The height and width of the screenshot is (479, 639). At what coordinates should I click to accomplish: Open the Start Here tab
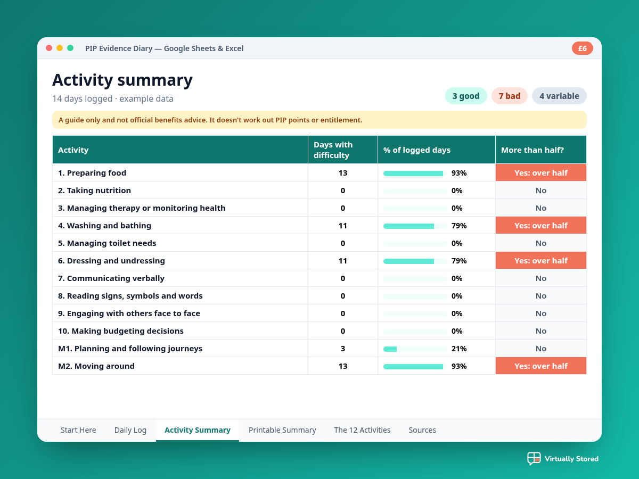[x=78, y=430]
